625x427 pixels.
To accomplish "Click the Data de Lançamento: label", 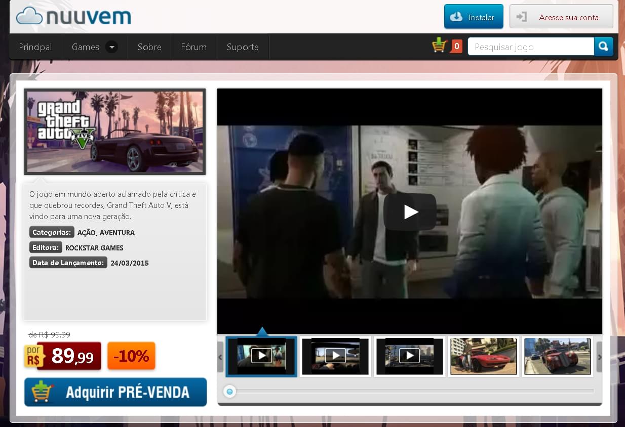I will click(x=68, y=263).
